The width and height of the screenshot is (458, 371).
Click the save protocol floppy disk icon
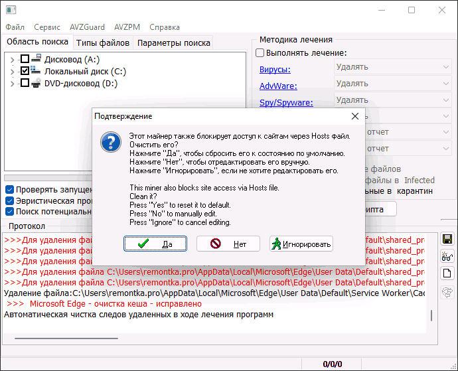447,239
